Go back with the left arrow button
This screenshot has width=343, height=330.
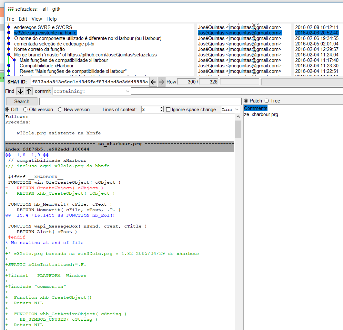(153, 82)
